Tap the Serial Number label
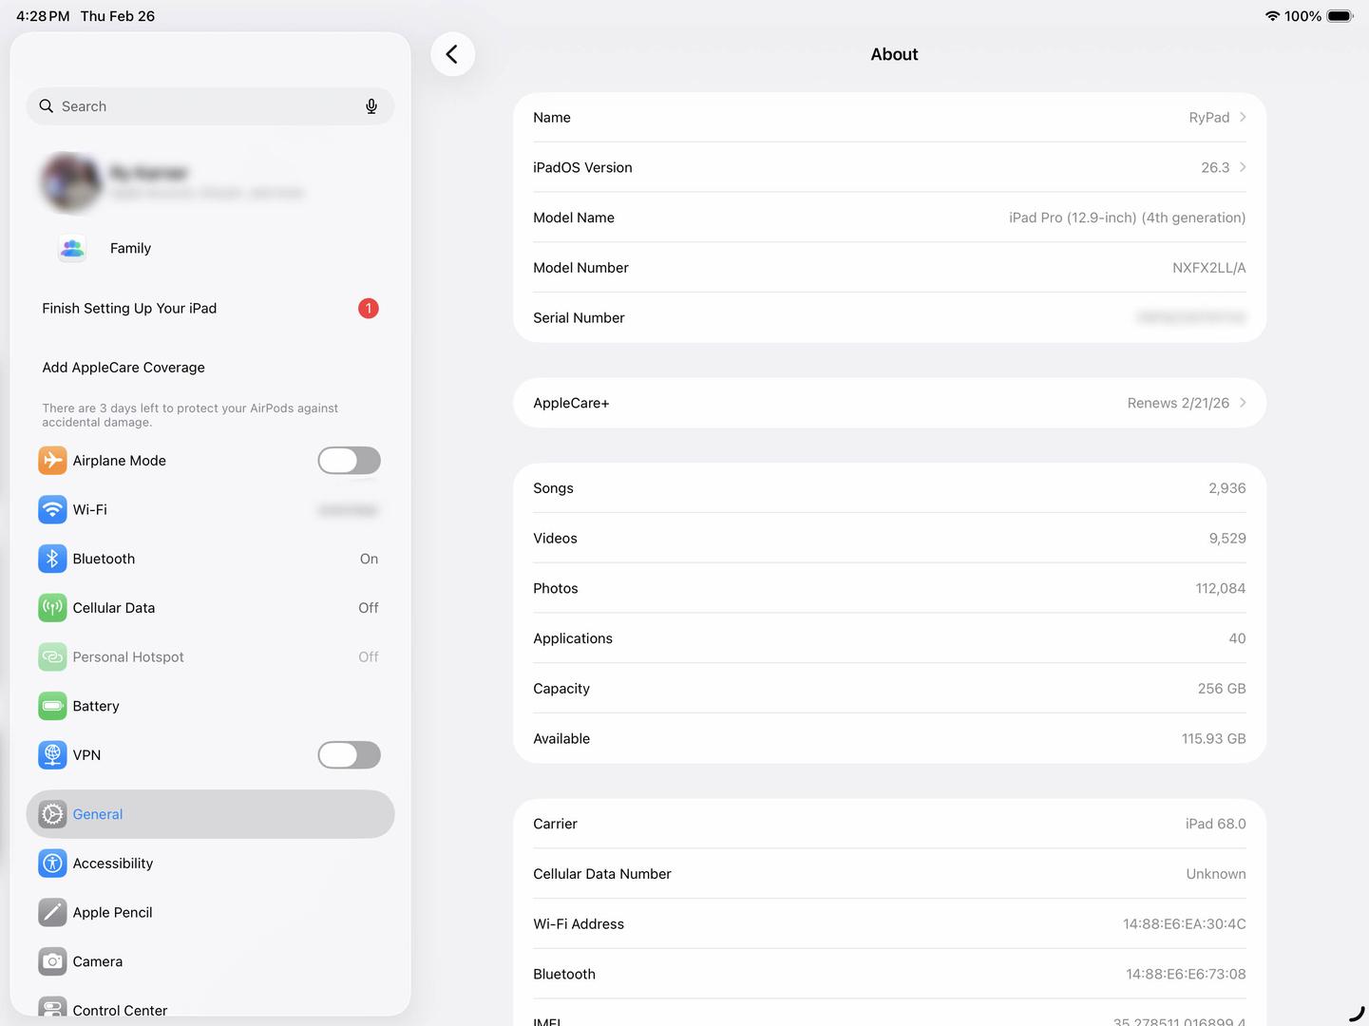Screen dimensions: 1369x1026 (579, 317)
